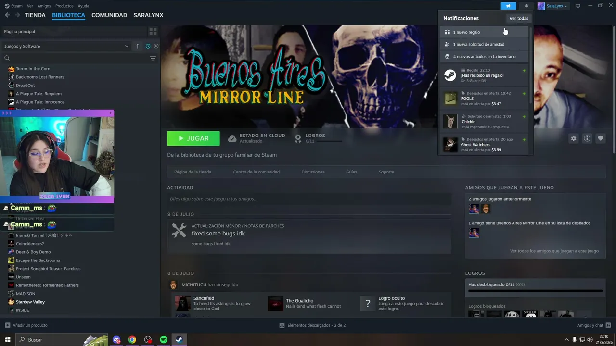Click MICHITUCU's avatar in activity feed
Screen dimensions: 616x346
pyautogui.click(x=173, y=285)
